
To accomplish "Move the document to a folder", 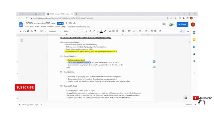I will (71, 23).
